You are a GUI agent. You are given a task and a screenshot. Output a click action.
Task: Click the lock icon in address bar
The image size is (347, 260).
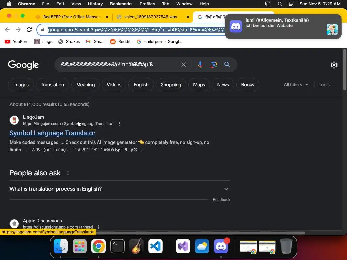click(43, 30)
